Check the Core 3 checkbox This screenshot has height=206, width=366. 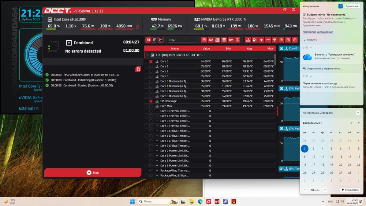151,76
